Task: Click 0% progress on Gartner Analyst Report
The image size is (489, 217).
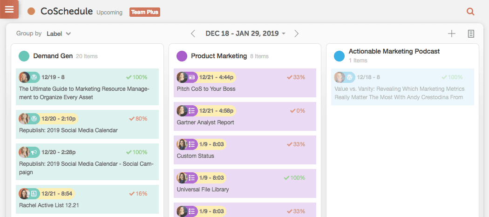Action: 298,111
